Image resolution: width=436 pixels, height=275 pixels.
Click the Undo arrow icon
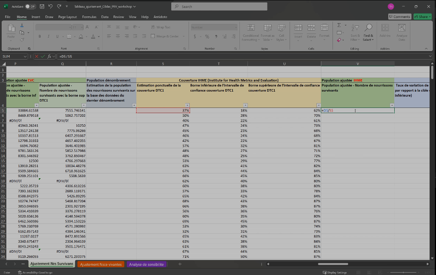coord(51,7)
